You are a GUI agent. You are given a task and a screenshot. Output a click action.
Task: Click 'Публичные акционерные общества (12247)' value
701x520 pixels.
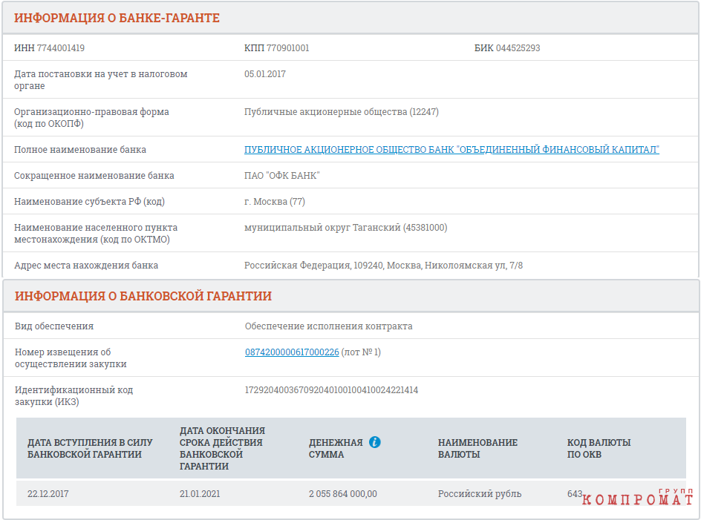(341, 112)
